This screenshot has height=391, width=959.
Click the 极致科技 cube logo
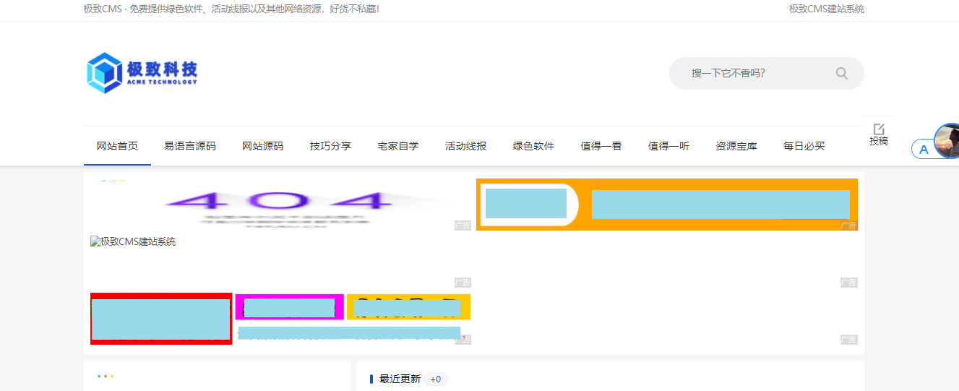[x=142, y=72]
